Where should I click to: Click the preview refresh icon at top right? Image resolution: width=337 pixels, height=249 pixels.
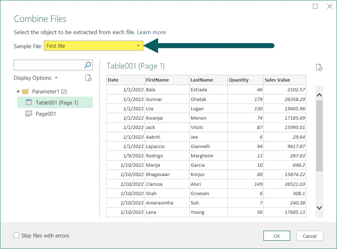(319, 67)
